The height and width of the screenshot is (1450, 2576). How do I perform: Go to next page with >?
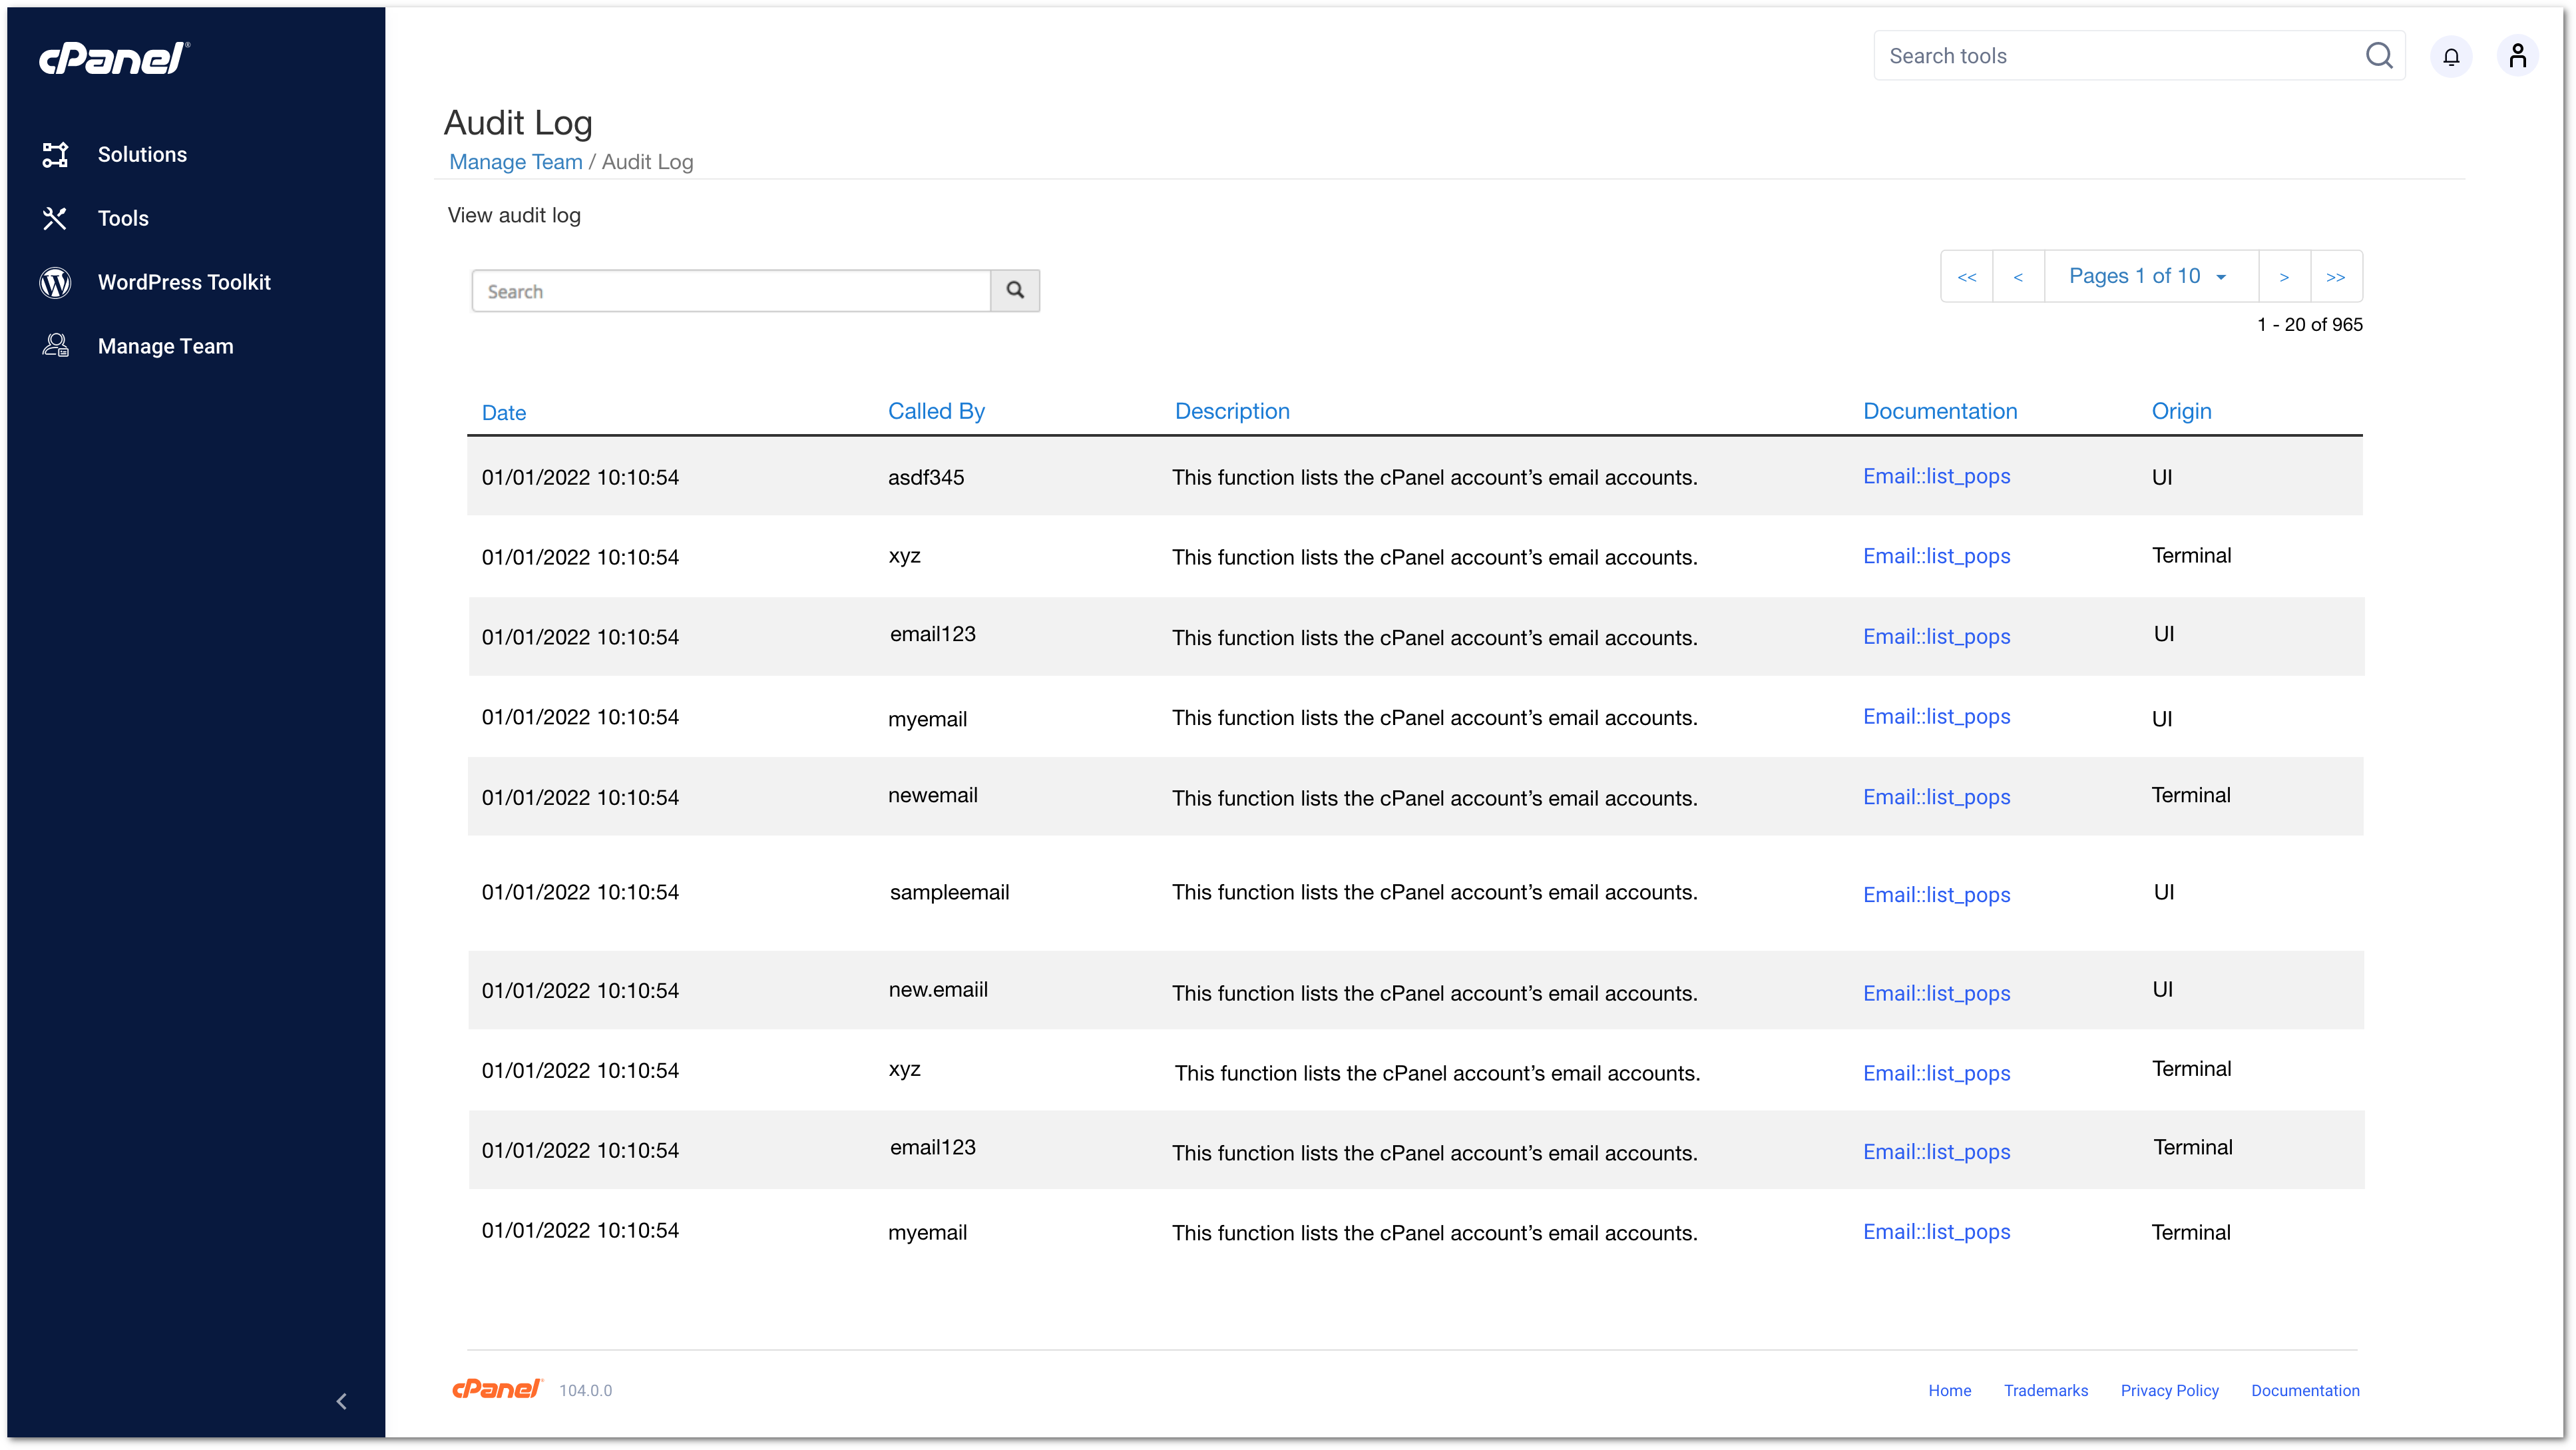tap(2284, 276)
